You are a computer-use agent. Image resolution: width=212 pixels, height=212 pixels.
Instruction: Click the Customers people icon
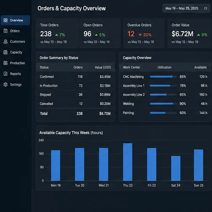[x=5, y=42]
